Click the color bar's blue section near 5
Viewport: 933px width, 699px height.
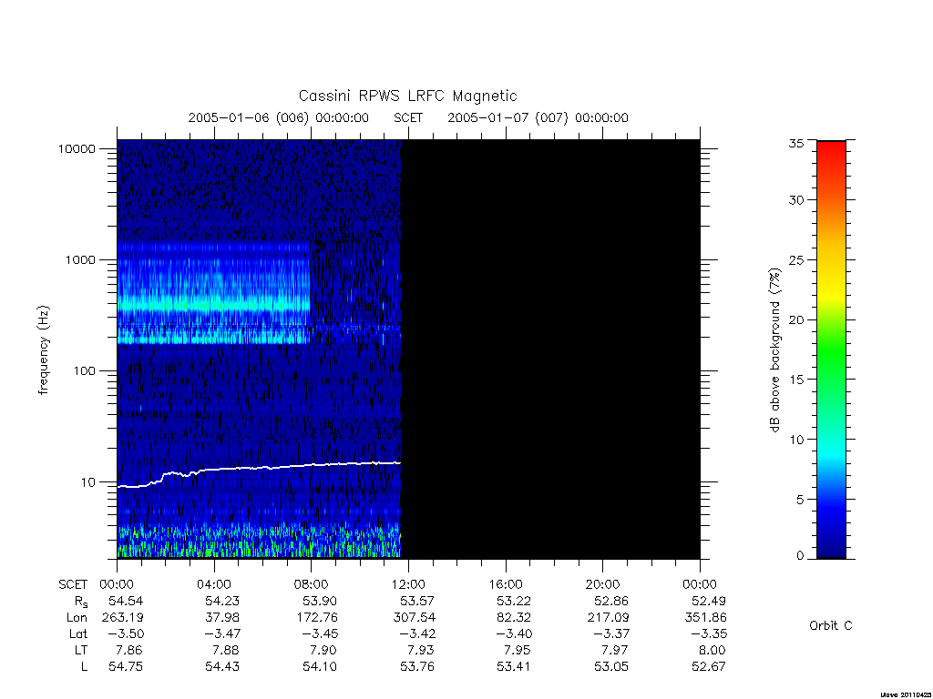[x=831, y=500]
